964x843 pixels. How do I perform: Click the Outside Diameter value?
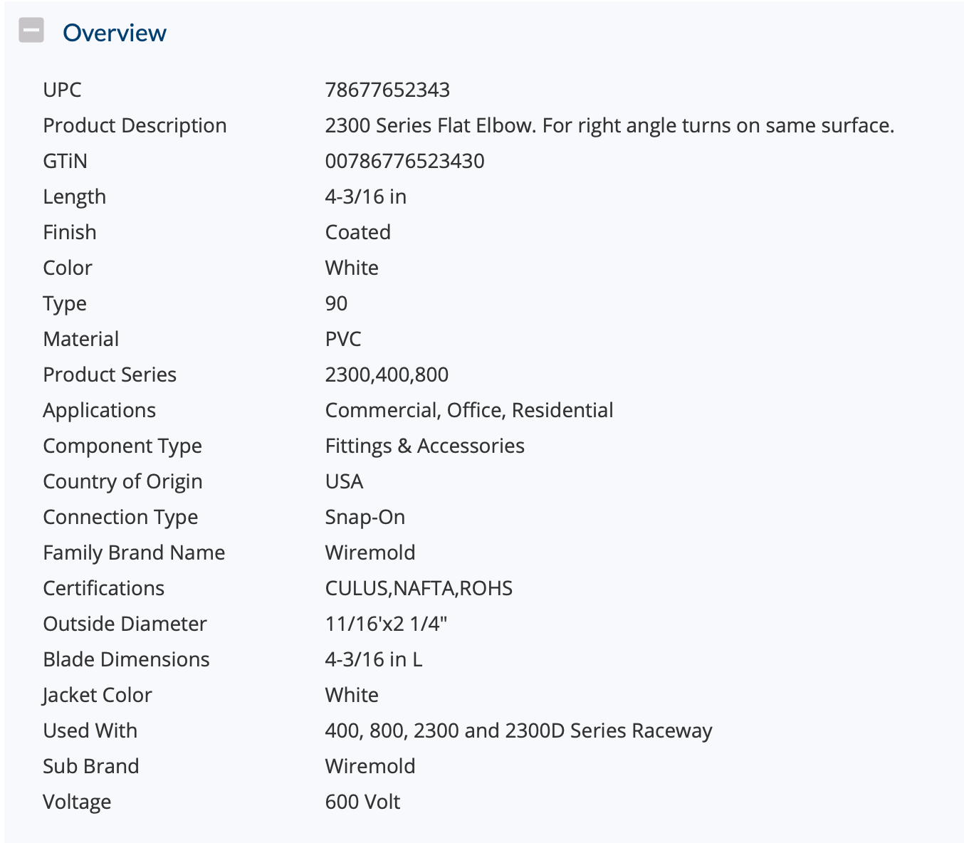click(386, 624)
